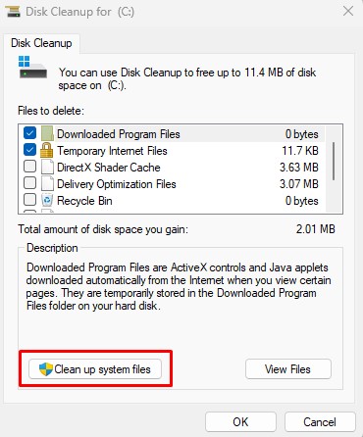This screenshot has height=437, width=363.
Task: Click the shield icon on Clean up button
Action: tap(46, 369)
